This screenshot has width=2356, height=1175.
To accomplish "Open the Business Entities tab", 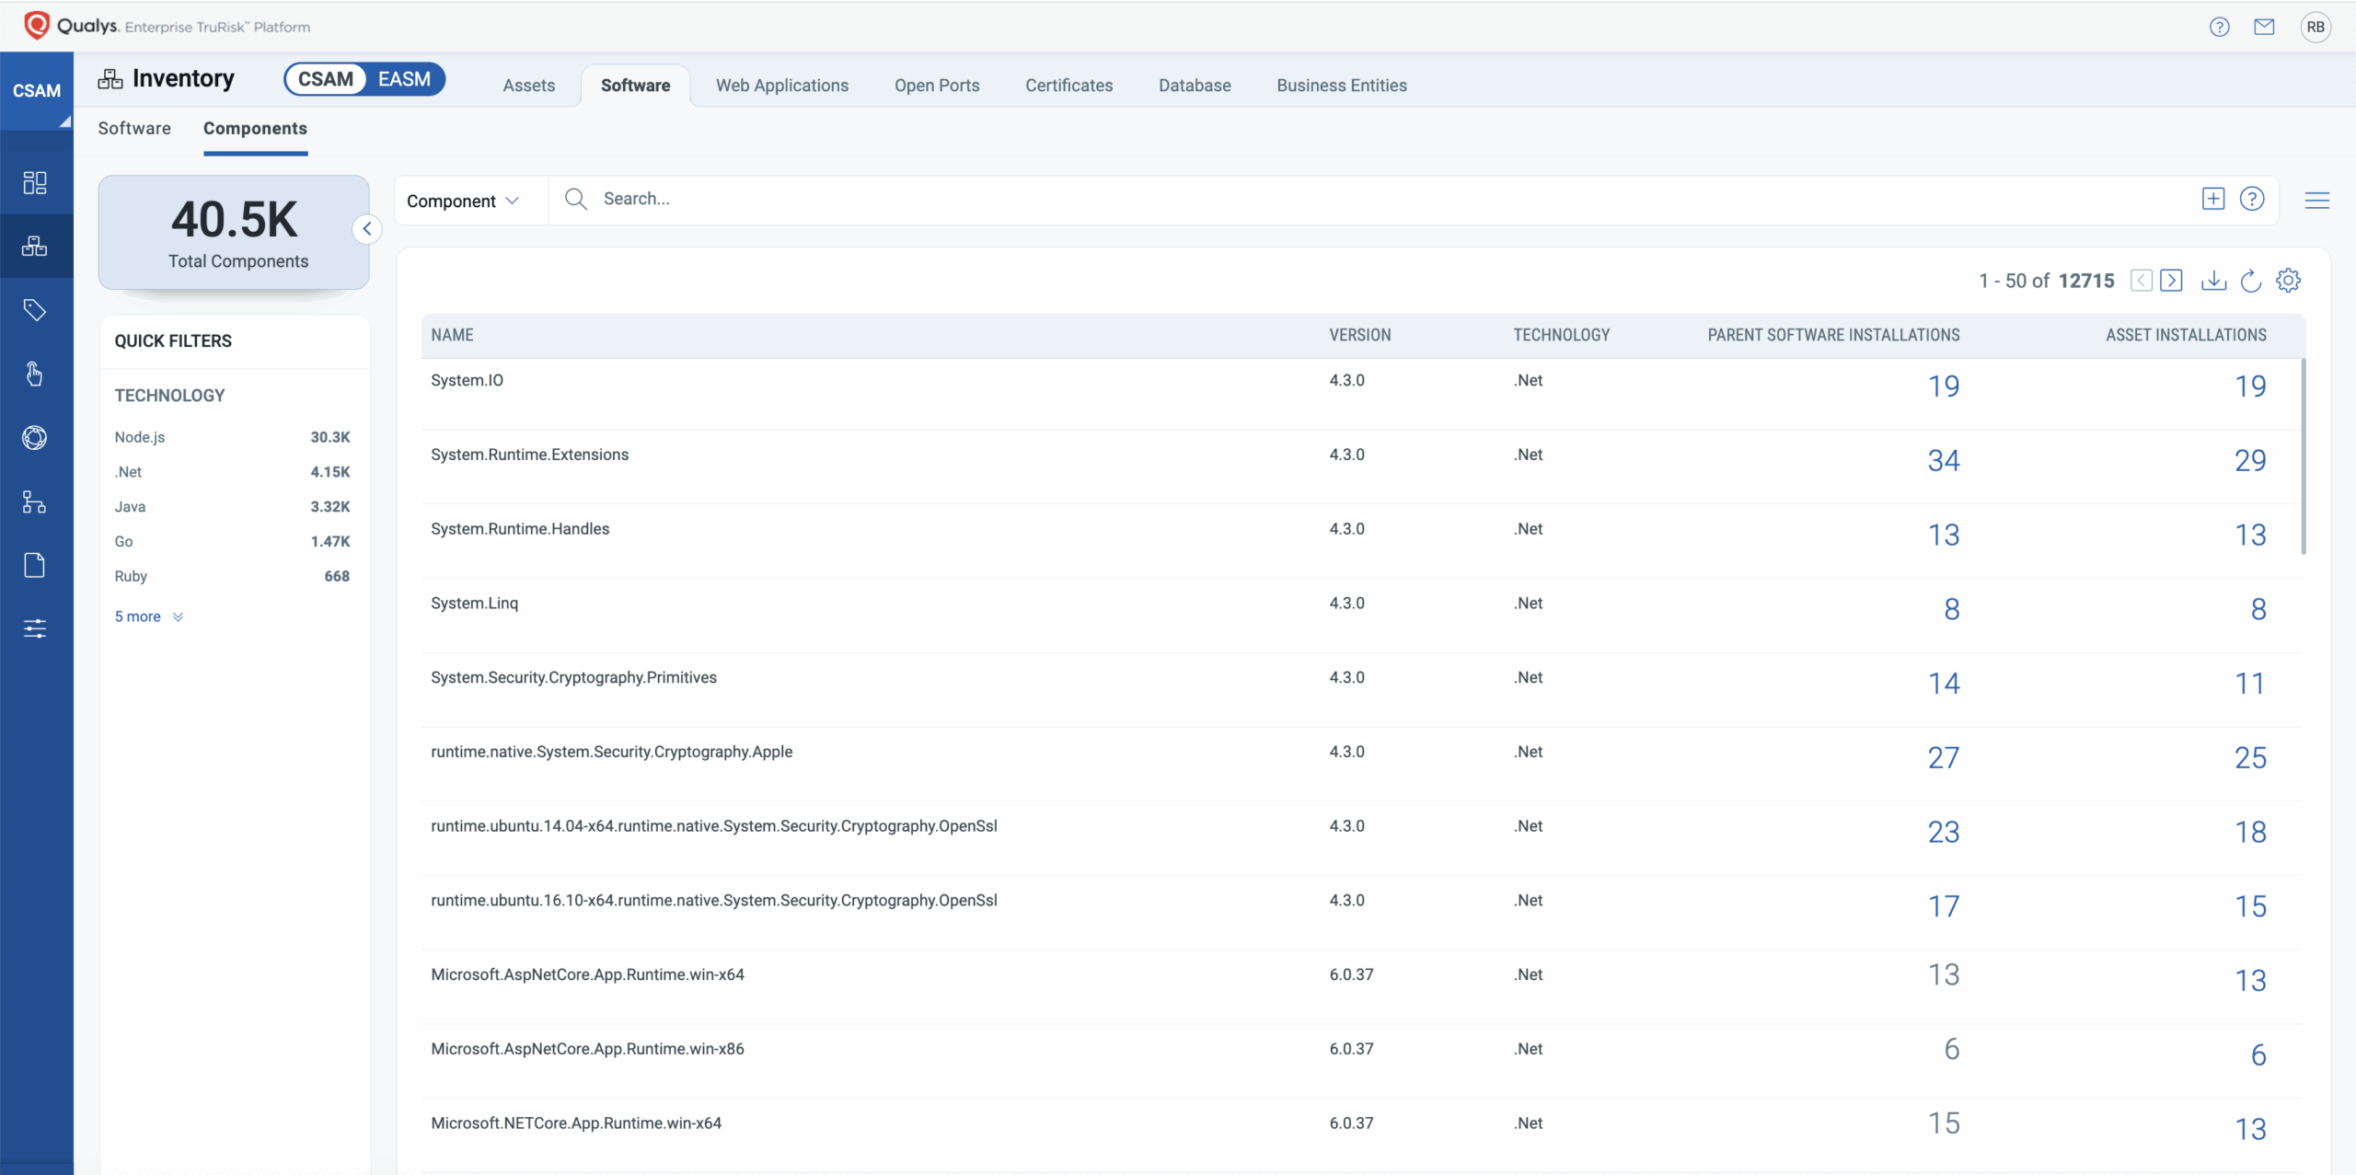I will 1342,86.
